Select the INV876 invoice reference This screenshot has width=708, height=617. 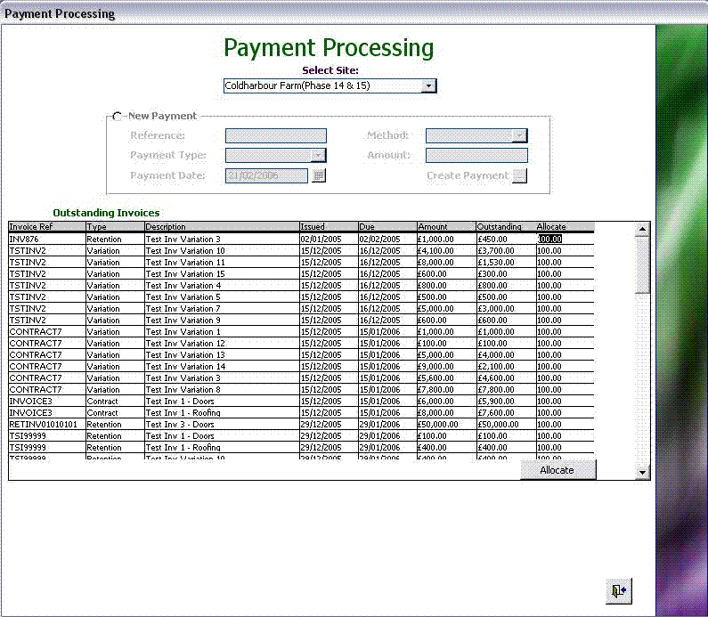(x=24, y=239)
